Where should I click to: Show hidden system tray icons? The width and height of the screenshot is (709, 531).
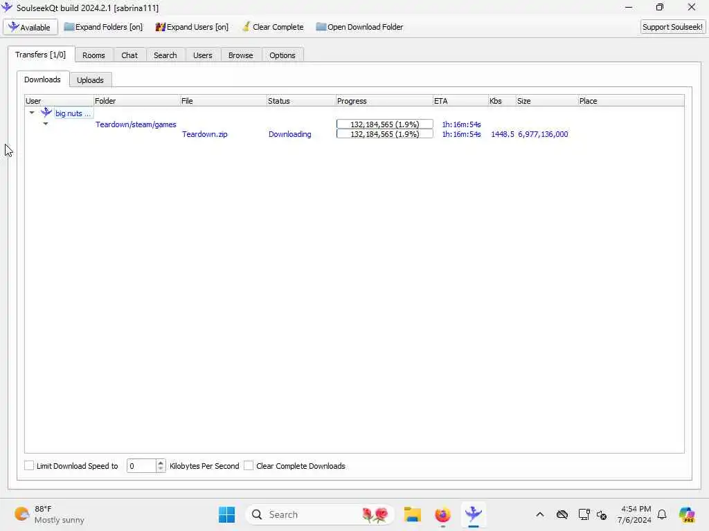(540, 514)
